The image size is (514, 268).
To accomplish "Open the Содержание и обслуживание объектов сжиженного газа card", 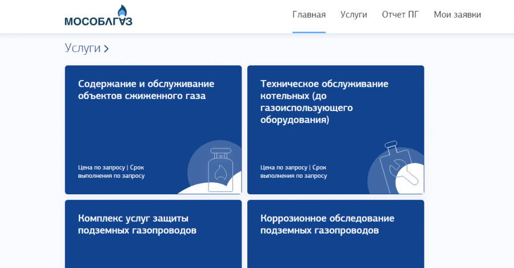I will [x=153, y=130].
